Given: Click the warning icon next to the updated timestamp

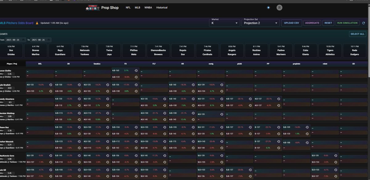Looking at the screenshot, I should 37,23.
